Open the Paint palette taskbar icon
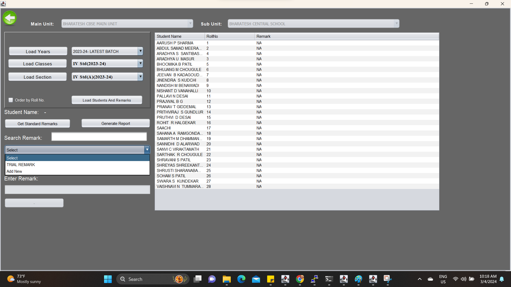 pyautogui.click(x=358, y=279)
